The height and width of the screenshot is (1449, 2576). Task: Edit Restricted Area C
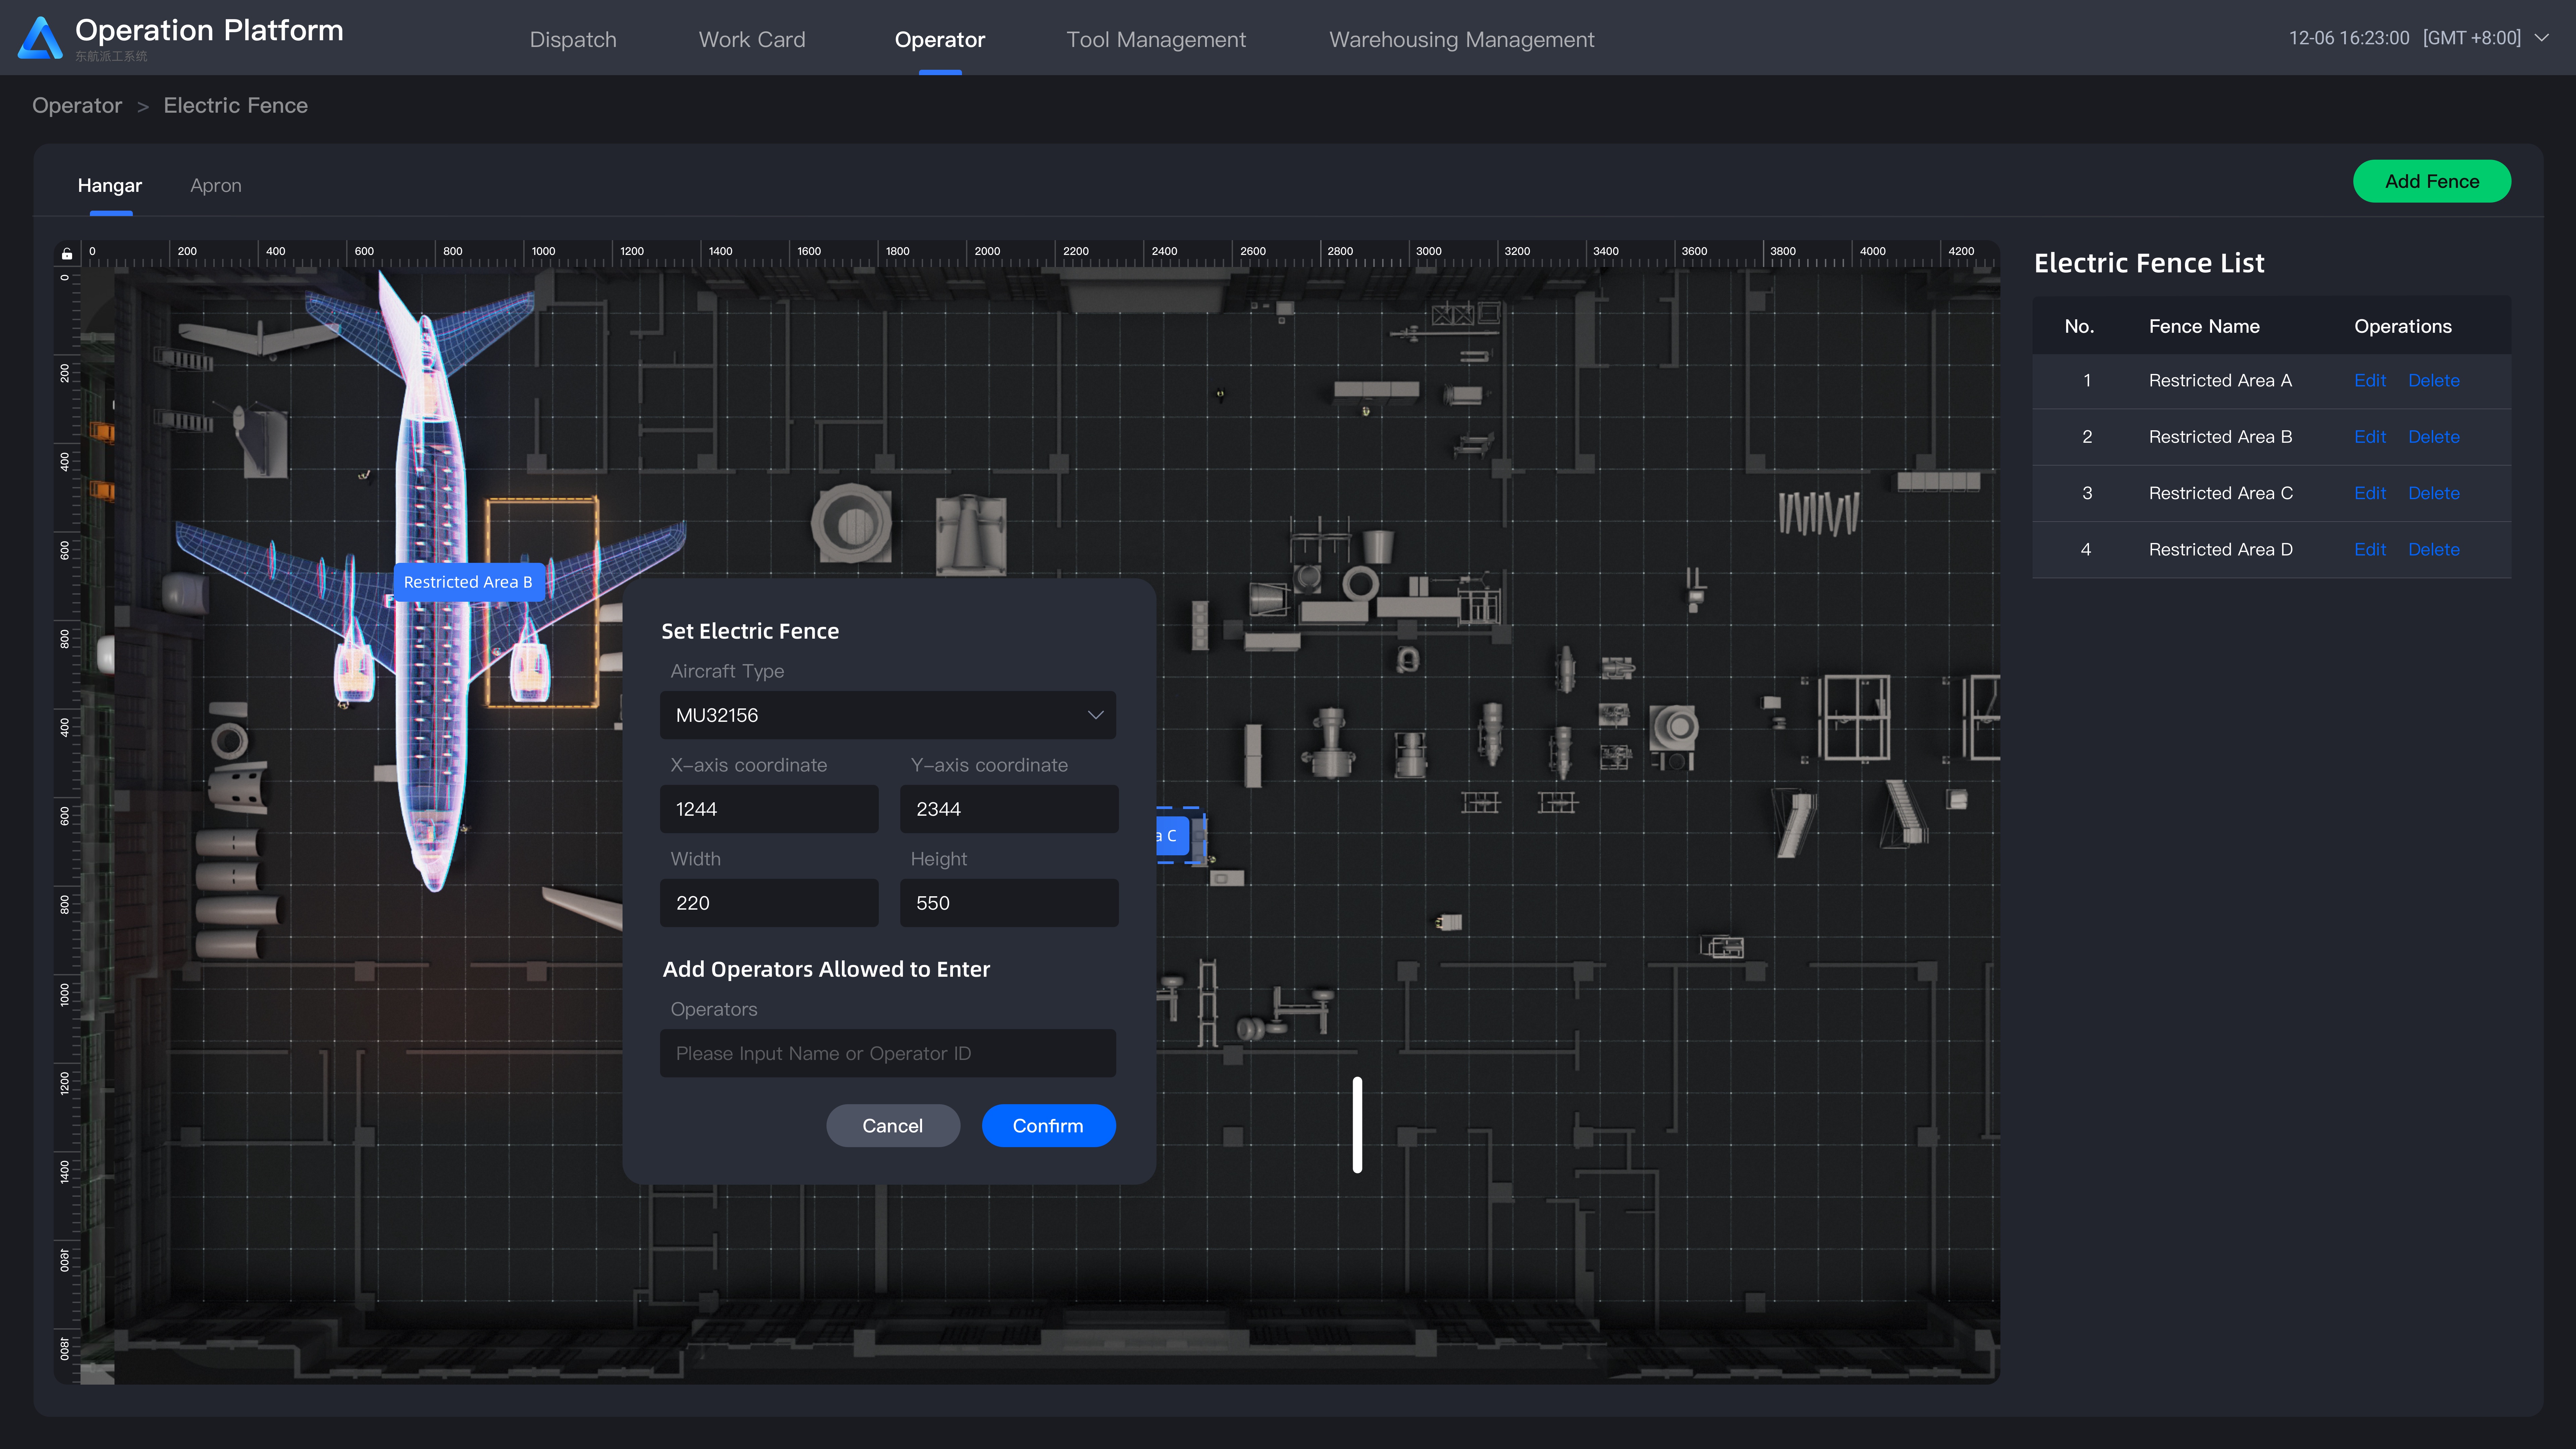click(x=2370, y=493)
